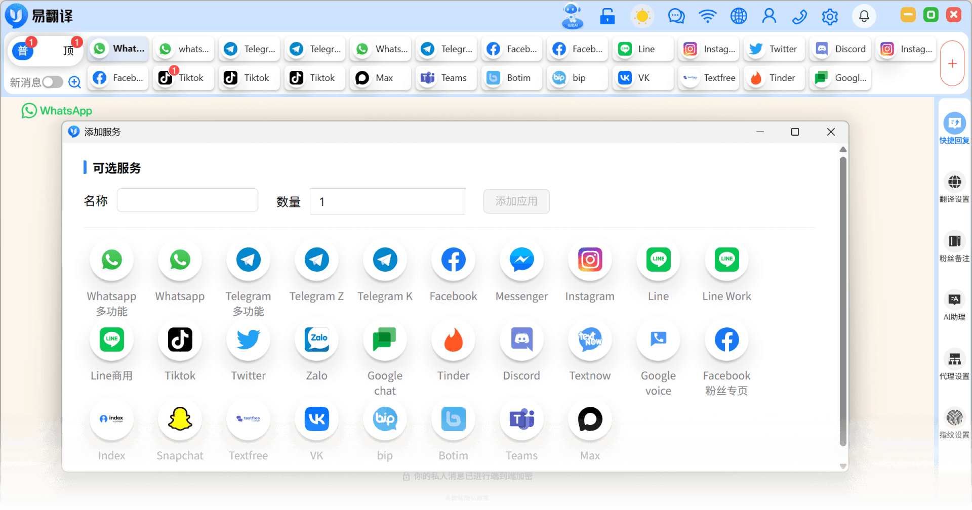The image size is (972, 510).
Task: Select the 普 category tab
Action: coord(23,50)
